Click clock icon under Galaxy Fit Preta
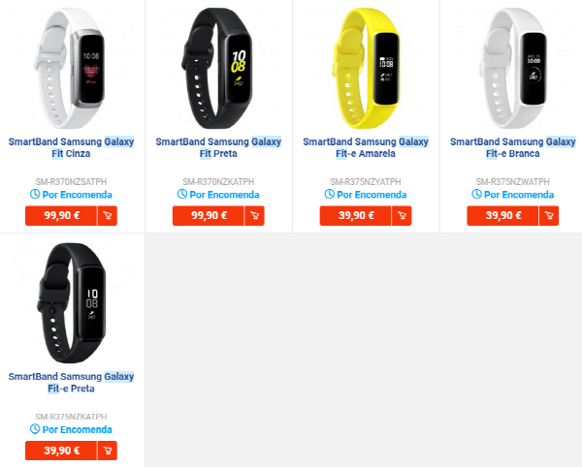Screen dimensions: 582x467 point(182,194)
